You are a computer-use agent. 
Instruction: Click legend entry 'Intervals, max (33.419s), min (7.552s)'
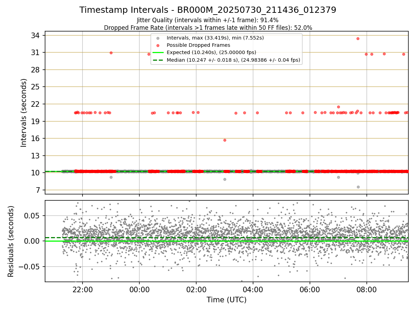pos(215,38)
